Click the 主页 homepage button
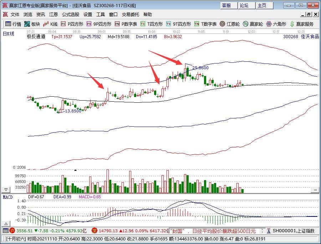This screenshot has width=321, height=244. (x=265, y=5)
